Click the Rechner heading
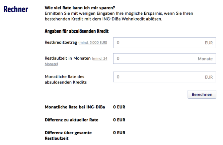 pyautogui.click(x=16, y=9)
